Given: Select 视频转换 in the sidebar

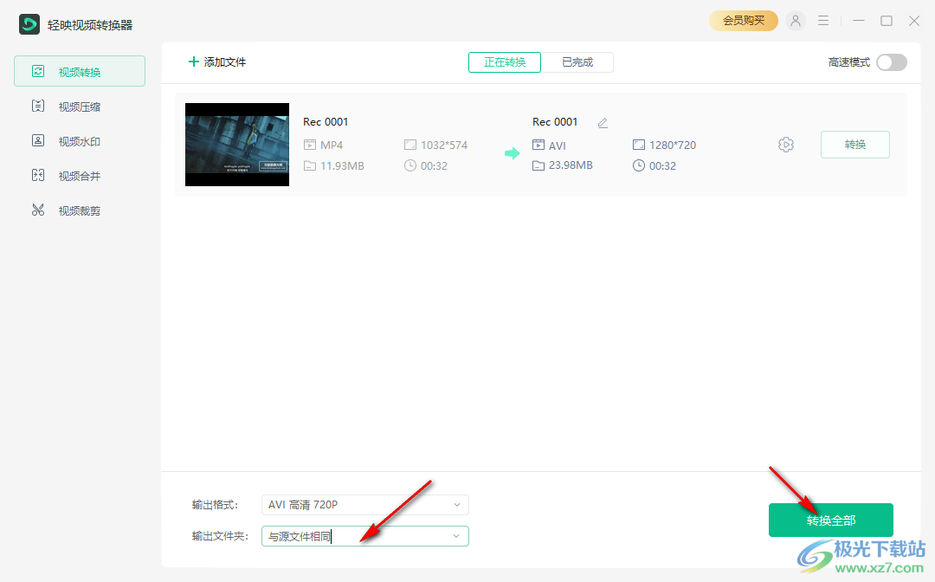Looking at the screenshot, I should pyautogui.click(x=80, y=72).
